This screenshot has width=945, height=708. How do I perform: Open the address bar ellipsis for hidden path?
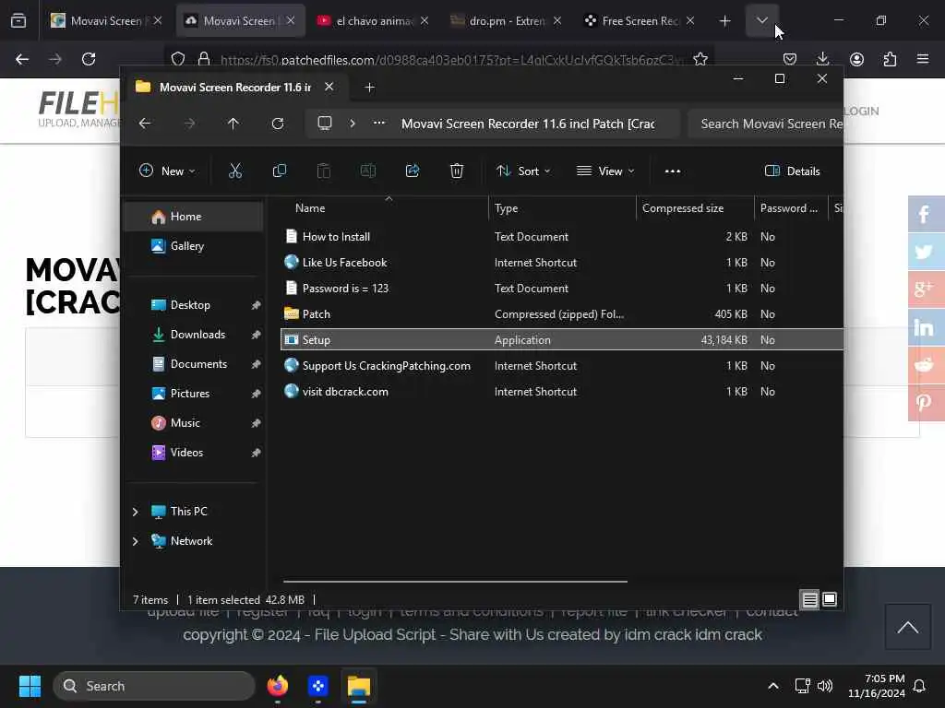pos(379,123)
